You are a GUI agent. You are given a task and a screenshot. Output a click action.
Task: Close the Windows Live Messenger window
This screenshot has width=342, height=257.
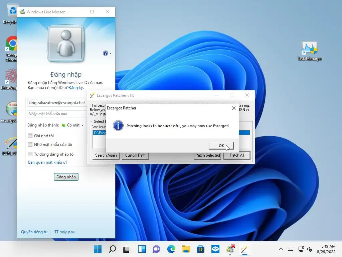(108, 12)
